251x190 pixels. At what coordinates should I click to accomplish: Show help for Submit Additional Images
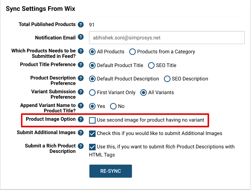81,133
